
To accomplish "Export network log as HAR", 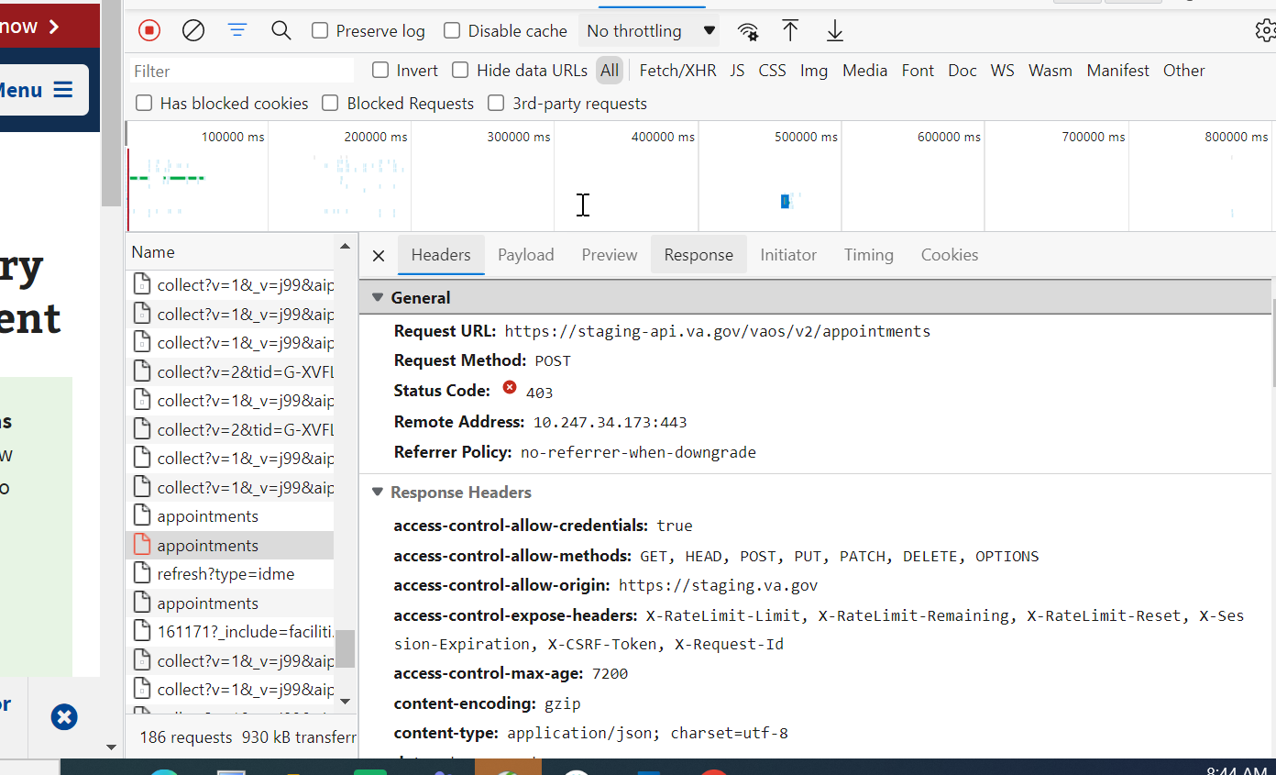I will (x=834, y=30).
